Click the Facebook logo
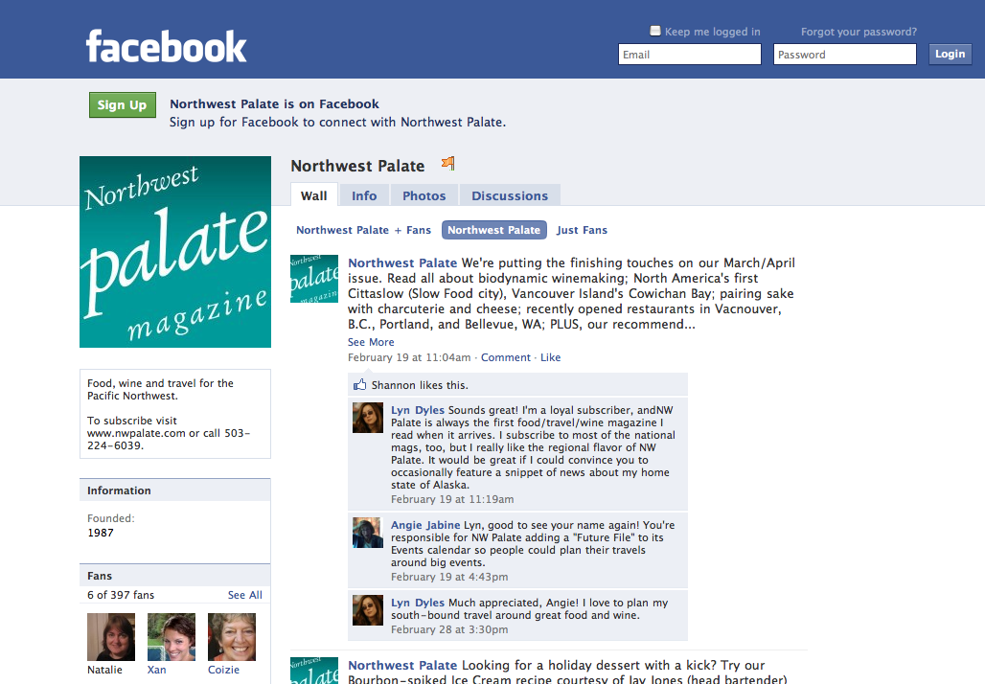Viewport: 985px width, 684px height. 166,47
